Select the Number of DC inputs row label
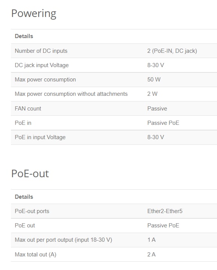Image resolution: width=217 pixels, height=270 pixels. click(41, 51)
